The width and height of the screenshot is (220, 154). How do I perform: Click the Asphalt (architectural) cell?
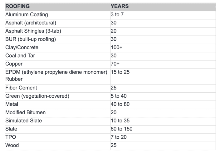coord(31,23)
